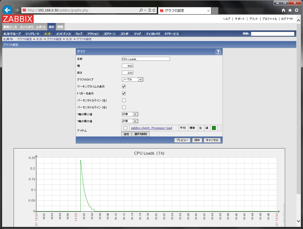This screenshot has height=229, width=303.
Task: Click the プリント link
Action: pos(254,19)
